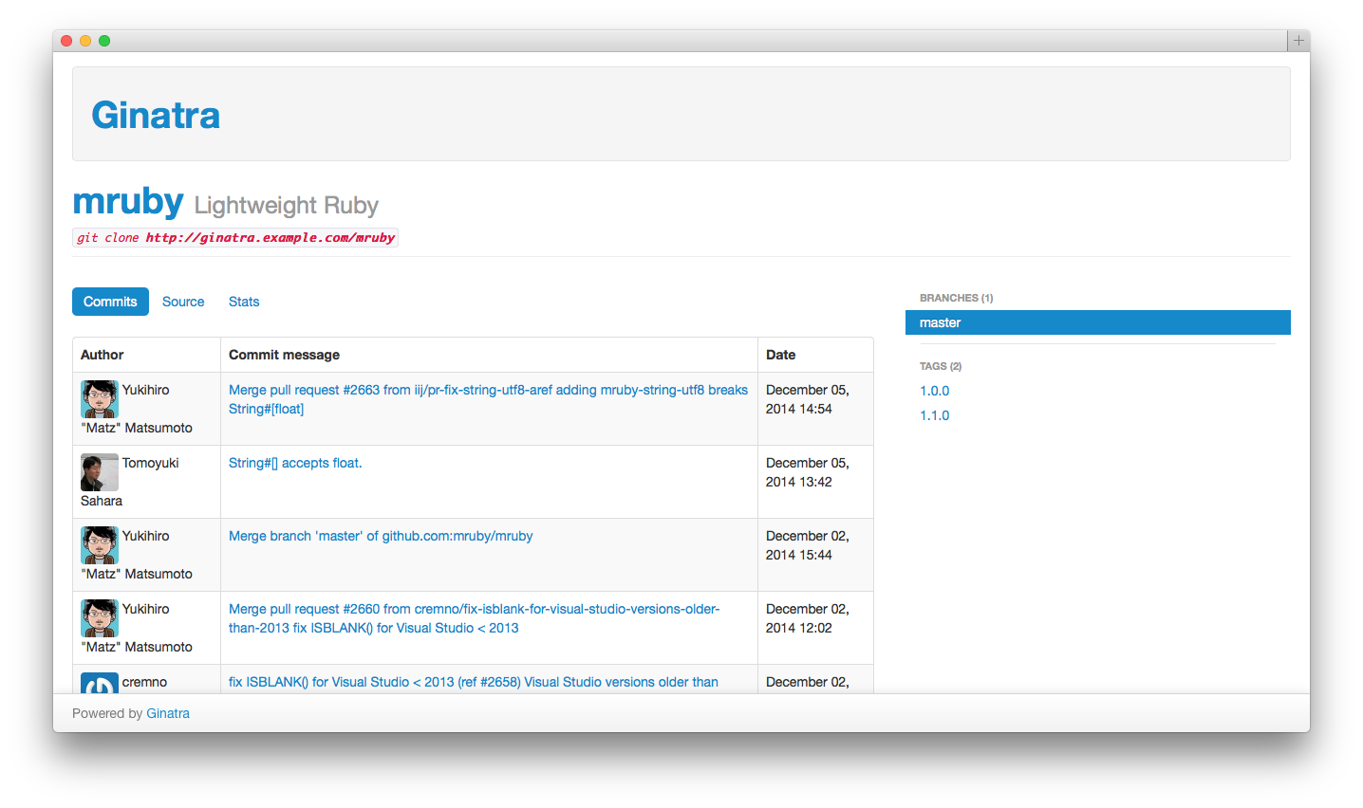Click the Ginatra header title link
The height and width of the screenshot is (808, 1363).
(x=156, y=115)
